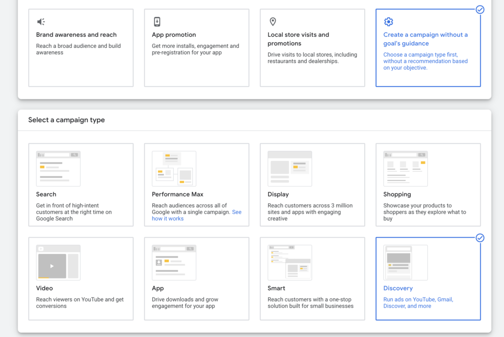Click 'Drive downloads and grow engagement' text
Viewport: 504px width, 337px height.
(185, 303)
